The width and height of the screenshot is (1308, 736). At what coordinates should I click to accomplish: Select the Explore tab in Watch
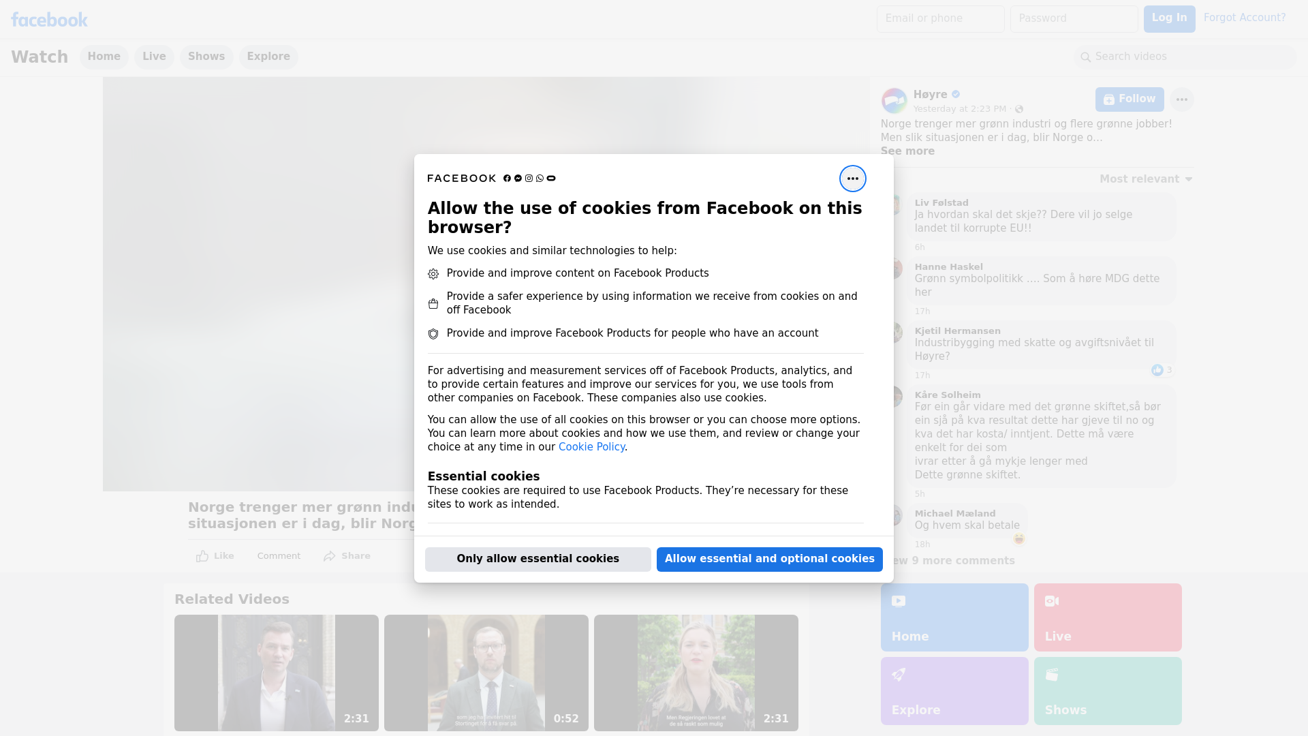[268, 57]
